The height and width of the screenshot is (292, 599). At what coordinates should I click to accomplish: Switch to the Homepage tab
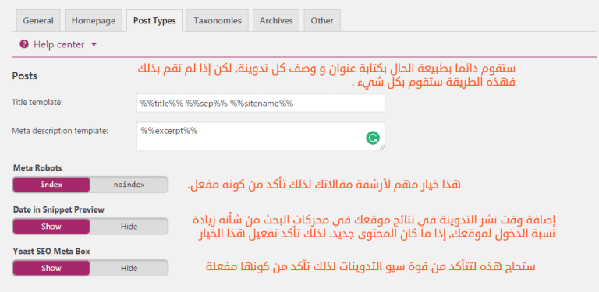(94, 20)
